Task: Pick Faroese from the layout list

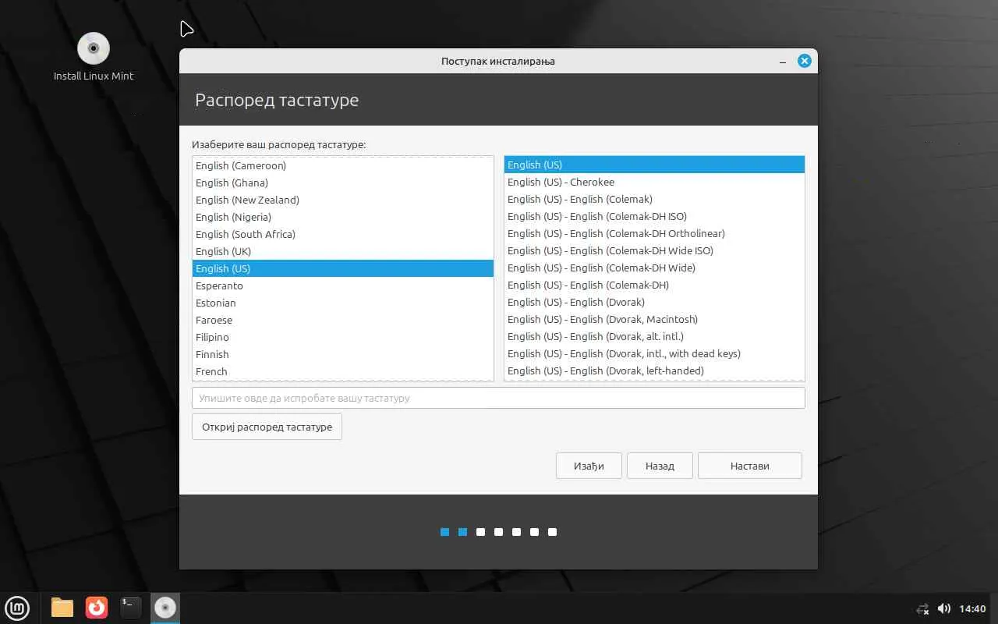Action: tap(343, 320)
